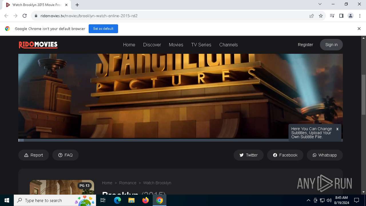Image resolution: width=366 pixels, height=206 pixels.
Task: Open the FAQ button
Action: pos(65,155)
